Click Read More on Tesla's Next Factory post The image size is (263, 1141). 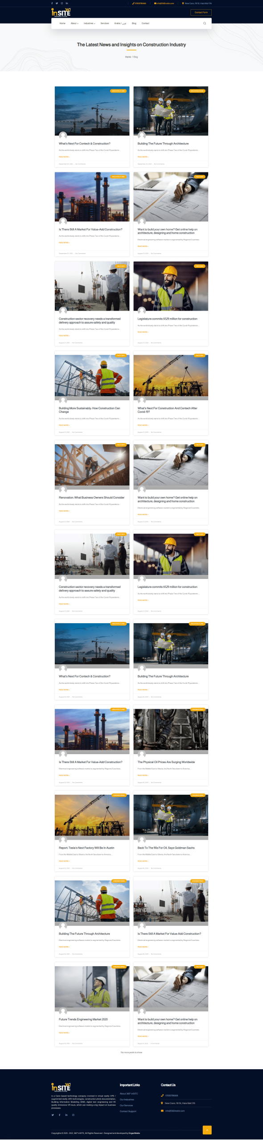coord(64,861)
